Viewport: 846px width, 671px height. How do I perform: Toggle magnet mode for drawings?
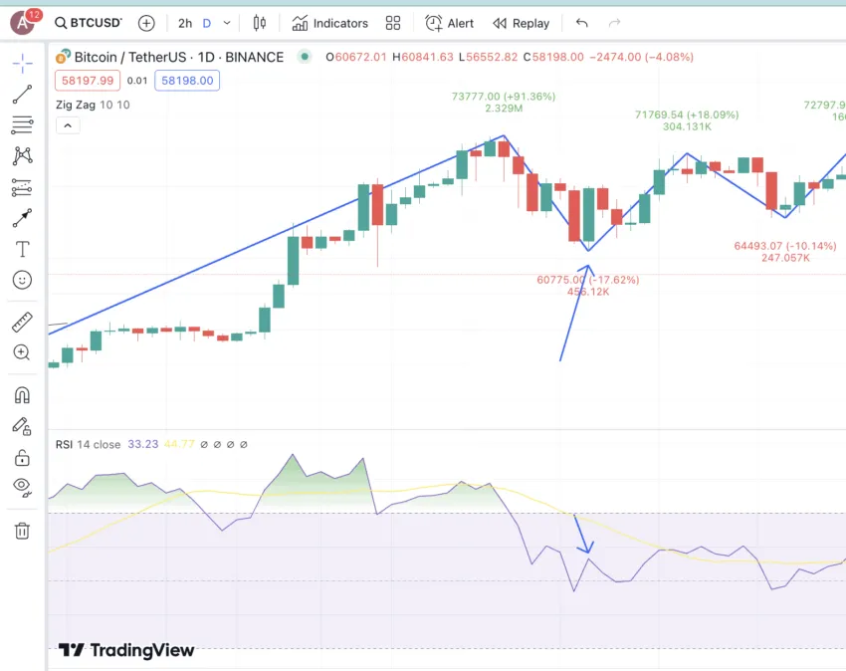pos(22,395)
